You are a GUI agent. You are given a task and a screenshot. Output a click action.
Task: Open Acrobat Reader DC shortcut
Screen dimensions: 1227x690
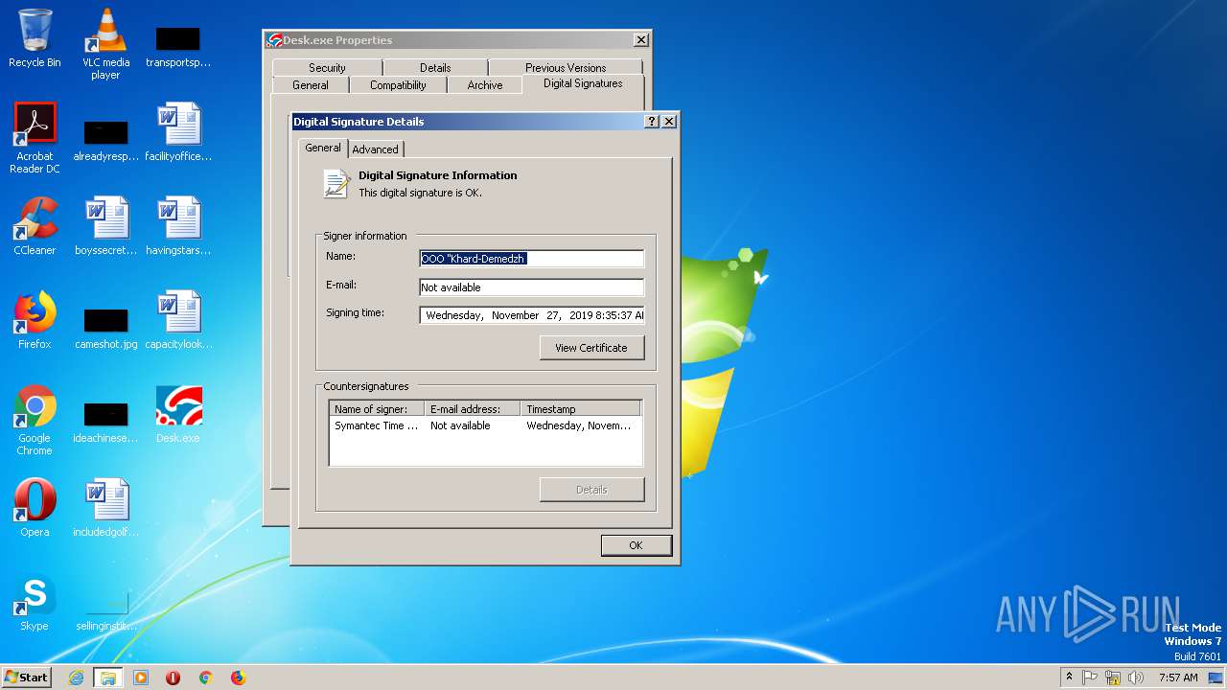pos(35,138)
